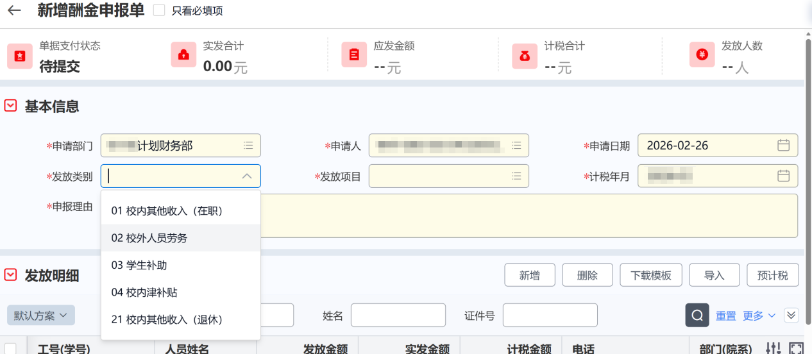Click list icon in 申请部门 field
Screen dimensions: 812x354
(248, 146)
